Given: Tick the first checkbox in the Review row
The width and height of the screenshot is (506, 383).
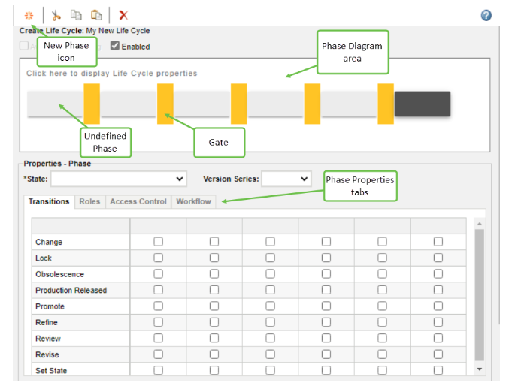Looking at the screenshot, I should [158, 338].
